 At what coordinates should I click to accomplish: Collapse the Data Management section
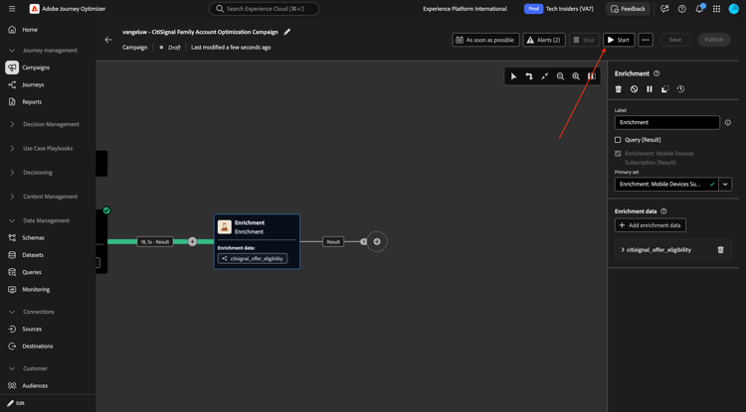pyautogui.click(x=12, y=220)
